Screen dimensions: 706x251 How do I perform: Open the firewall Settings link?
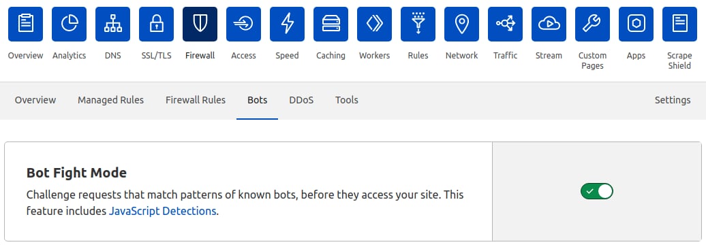pyautogui.click(x=673, y=100)
